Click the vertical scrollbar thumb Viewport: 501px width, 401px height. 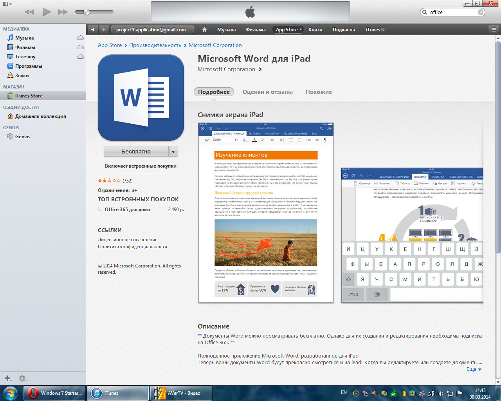(x=498, y=147)
